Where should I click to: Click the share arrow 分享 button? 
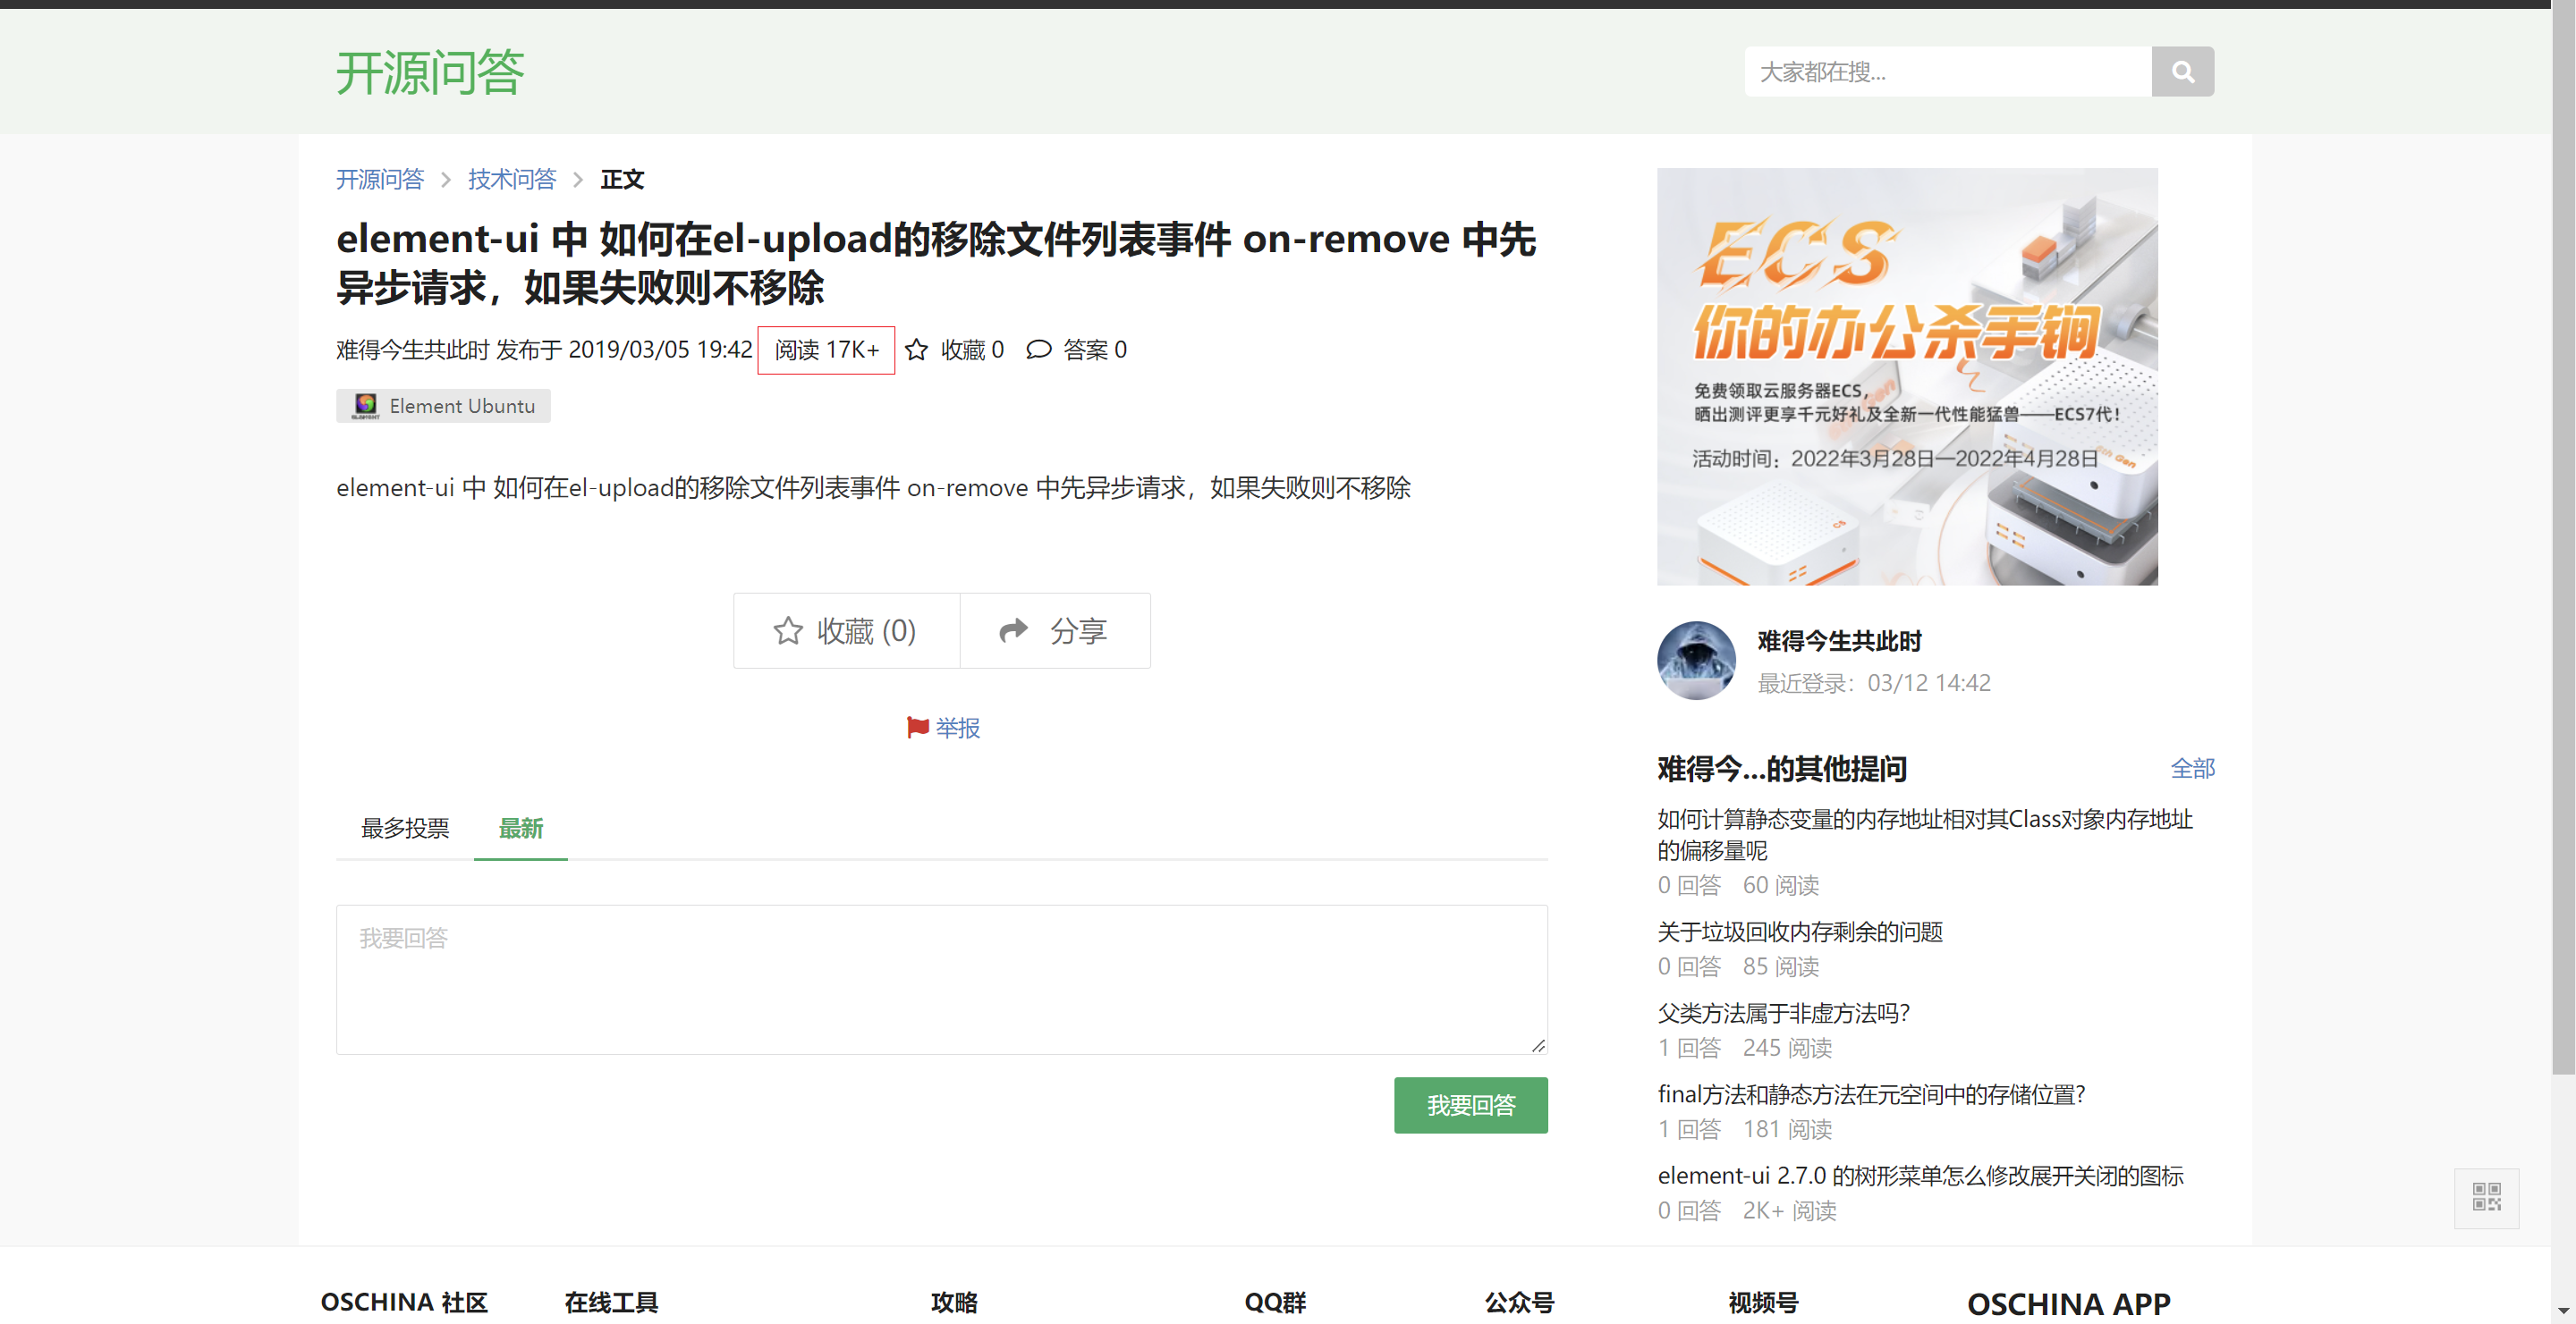click(1054, 630)
